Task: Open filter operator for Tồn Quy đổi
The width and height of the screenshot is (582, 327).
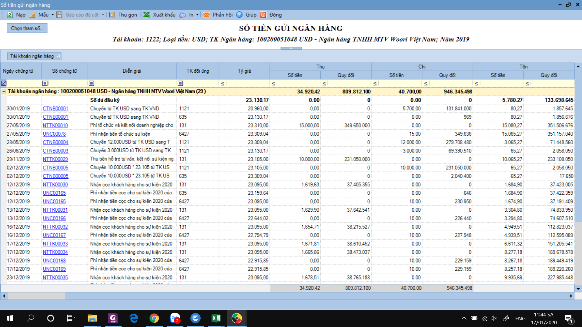Action: (527, 84)
